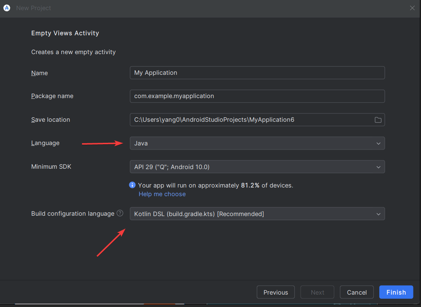Screen dimensions: 421x307
Task: Click the Save location label
Action: [x=50, y=120]
